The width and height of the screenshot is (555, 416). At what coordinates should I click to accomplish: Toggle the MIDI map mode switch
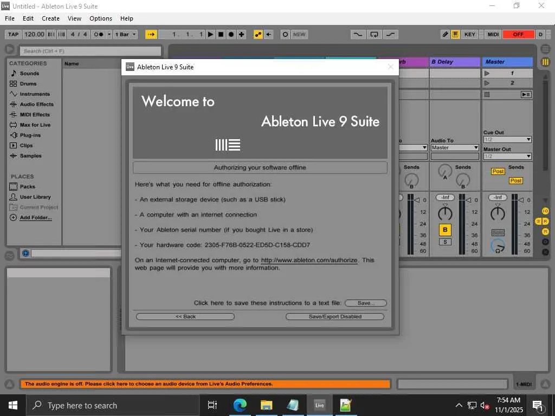click(x=493, y=34)
